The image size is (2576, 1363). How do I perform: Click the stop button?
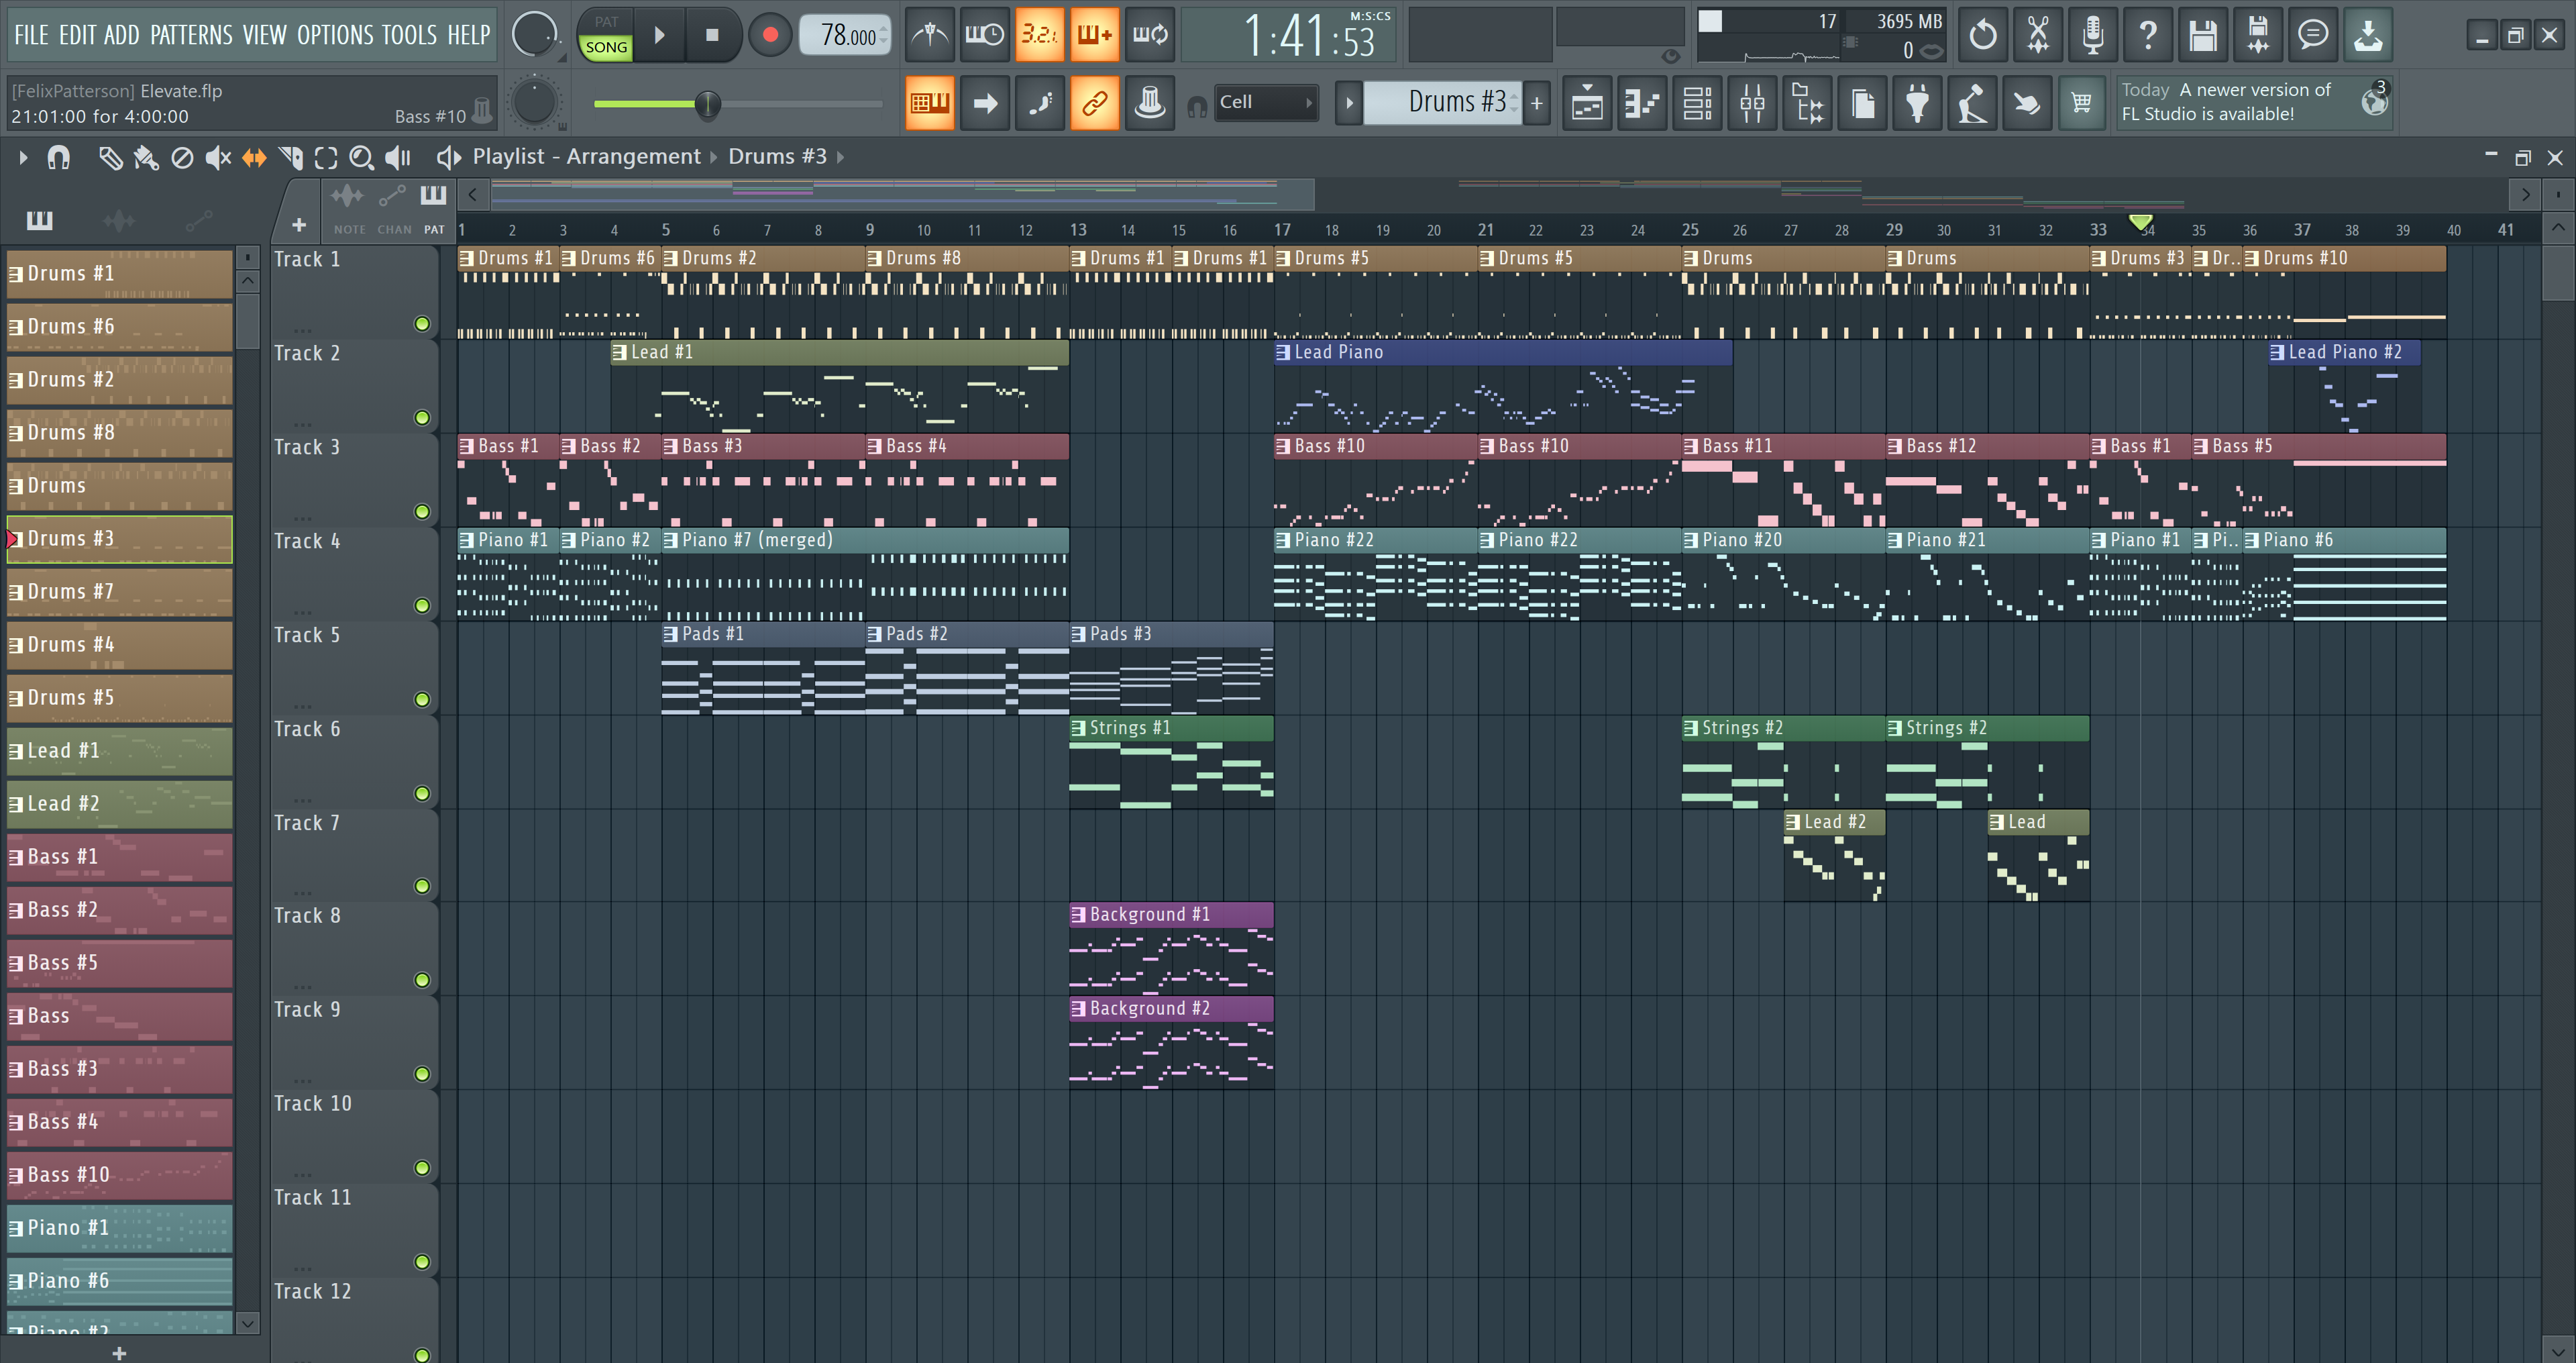(712, 35)
